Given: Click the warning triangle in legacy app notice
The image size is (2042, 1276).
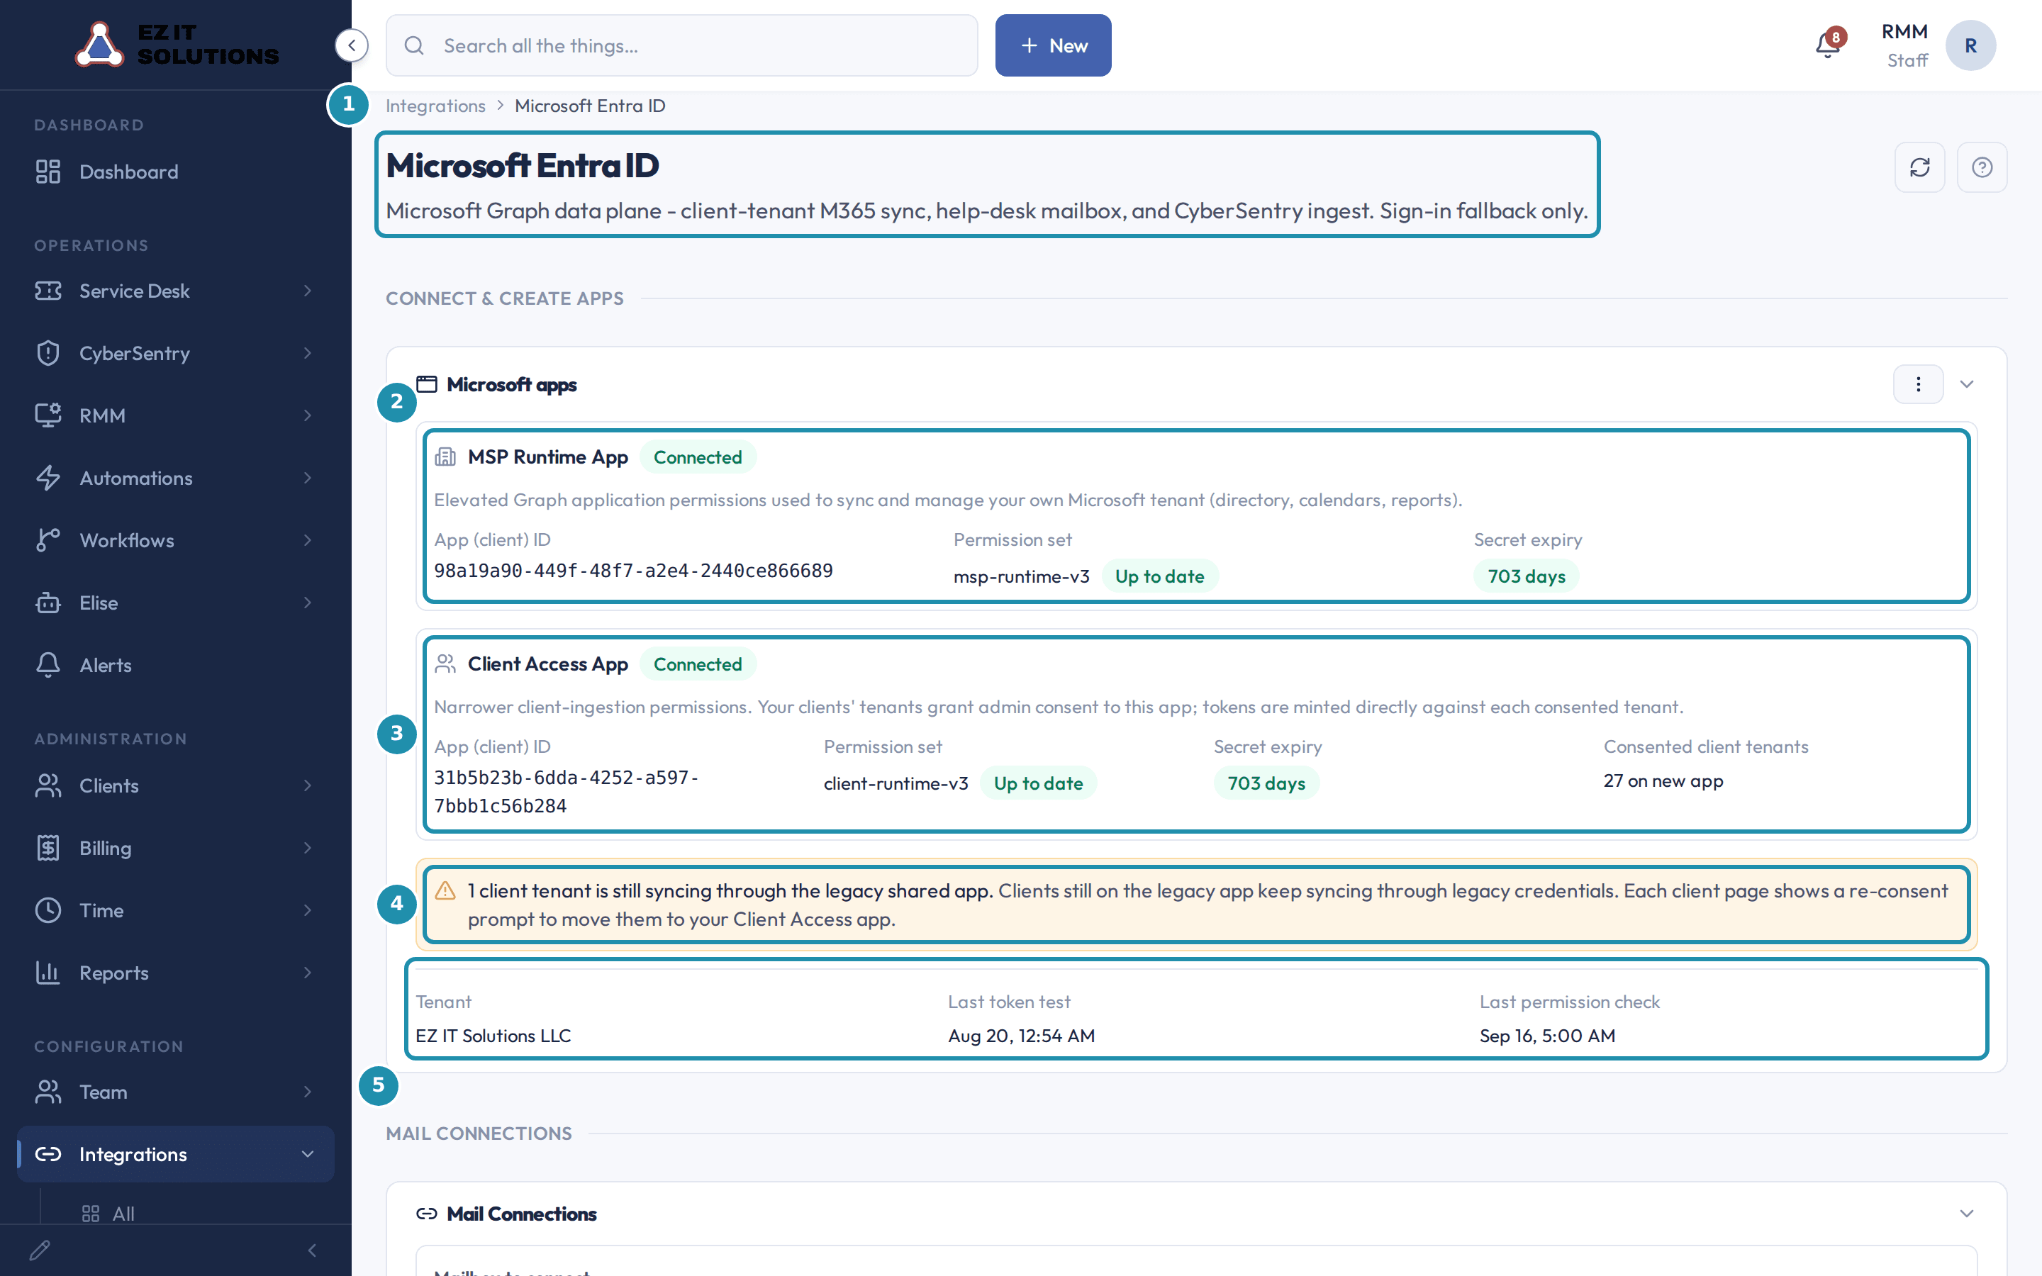Looking at the screenshot, I should click(x=445, y=890).
